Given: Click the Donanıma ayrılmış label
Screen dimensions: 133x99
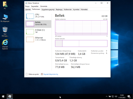Looking at the screenshot, I should coord(98,53).
